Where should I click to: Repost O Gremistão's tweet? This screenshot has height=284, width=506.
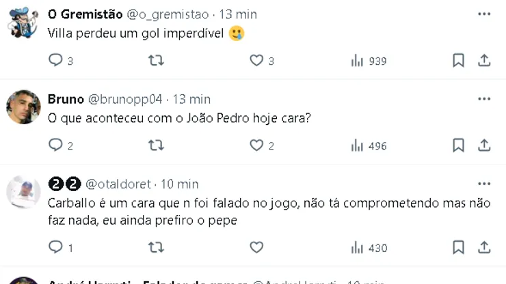(x=156, y=61)
